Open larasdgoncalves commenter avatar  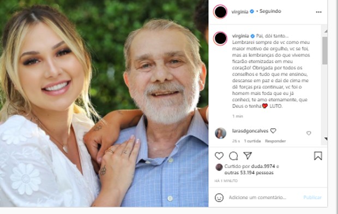pyautogui.click(x=220, y=133)
